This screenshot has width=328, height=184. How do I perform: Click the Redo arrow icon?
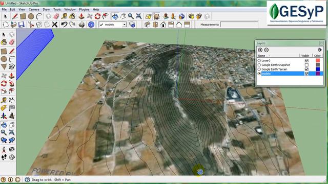coord(72,25)
